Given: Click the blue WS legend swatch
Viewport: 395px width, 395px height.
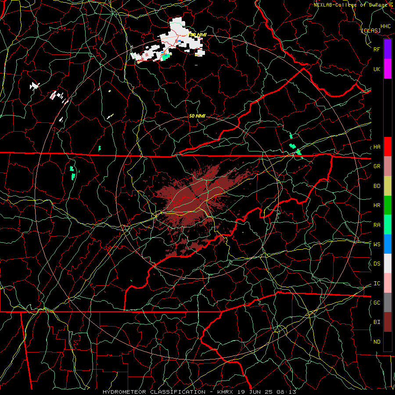Looking at the screenshot, I should [x=388, y=244].
